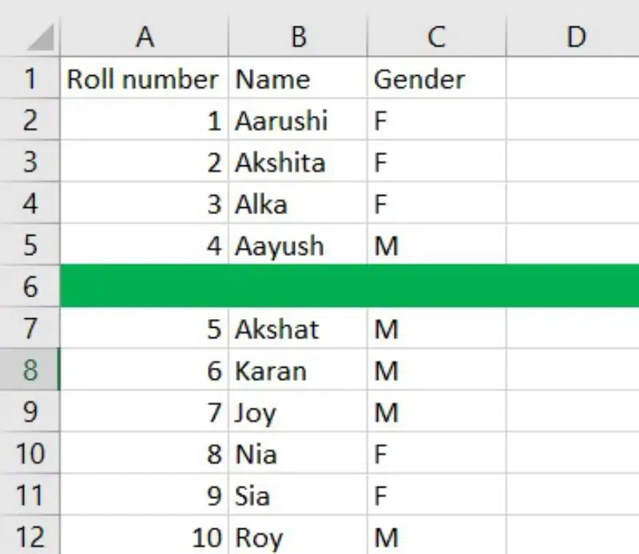Click the Gender header cell
This screenshot has width=639, height=554.
click(436, 79)
